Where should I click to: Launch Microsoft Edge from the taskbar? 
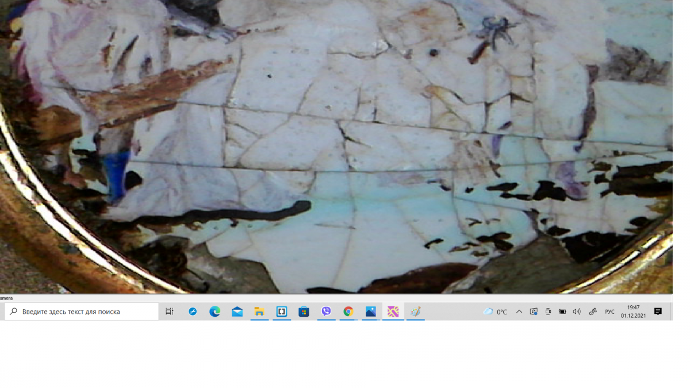coord(214,312)
